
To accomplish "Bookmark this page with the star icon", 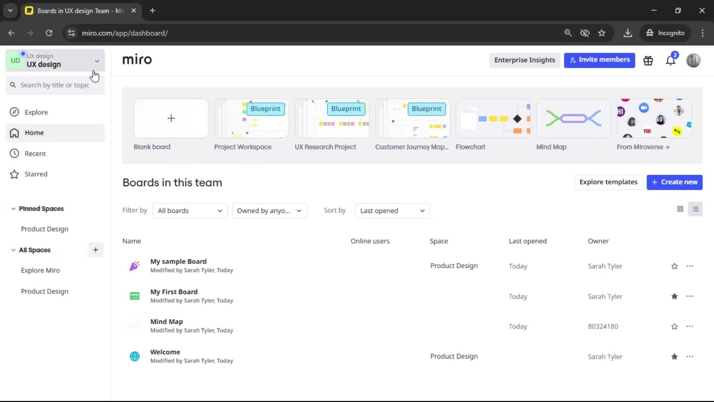I will pyautogui.click(x=602, y=33).
